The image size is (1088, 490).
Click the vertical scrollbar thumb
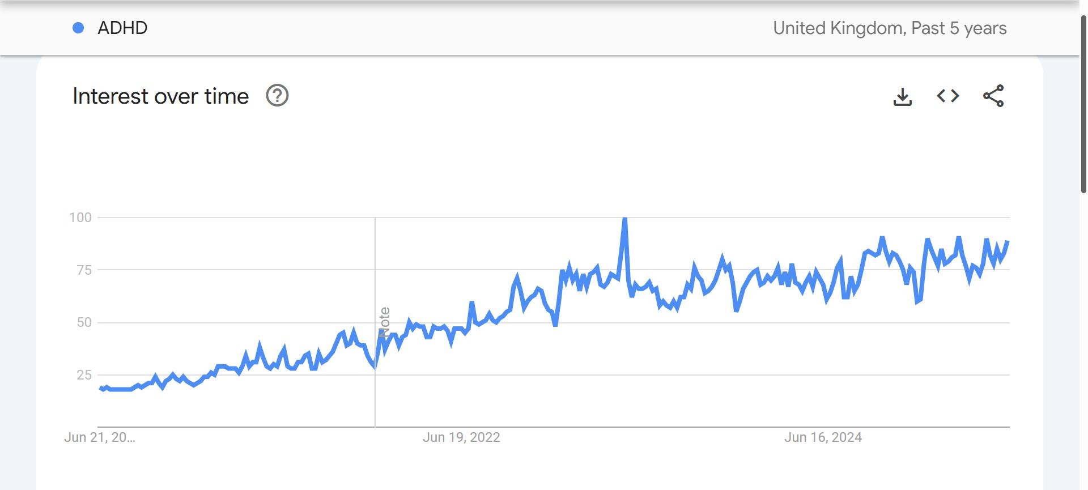(1083, 102)
